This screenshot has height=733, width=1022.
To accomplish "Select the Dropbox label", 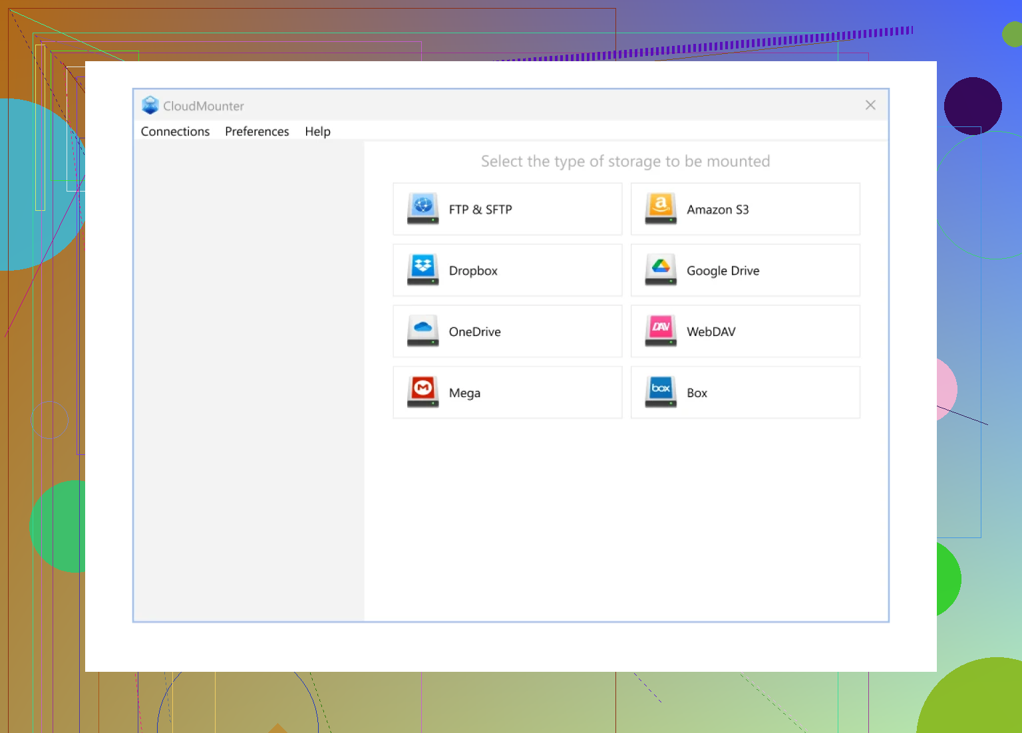I will point(473,271).
